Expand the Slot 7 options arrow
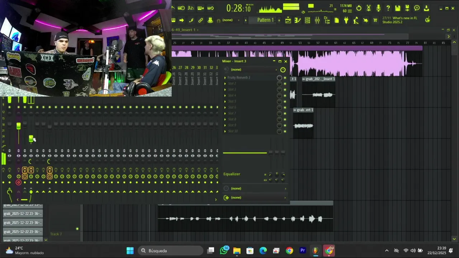 [x=225, y=113]
